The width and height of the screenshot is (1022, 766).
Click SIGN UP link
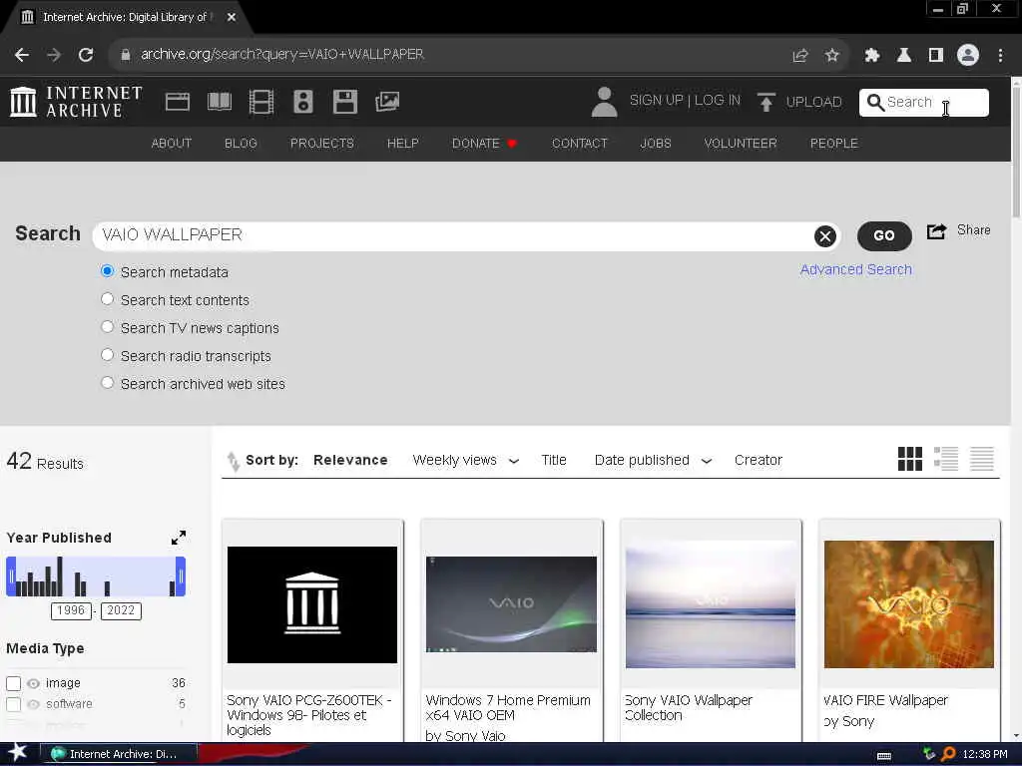point(657,101)
